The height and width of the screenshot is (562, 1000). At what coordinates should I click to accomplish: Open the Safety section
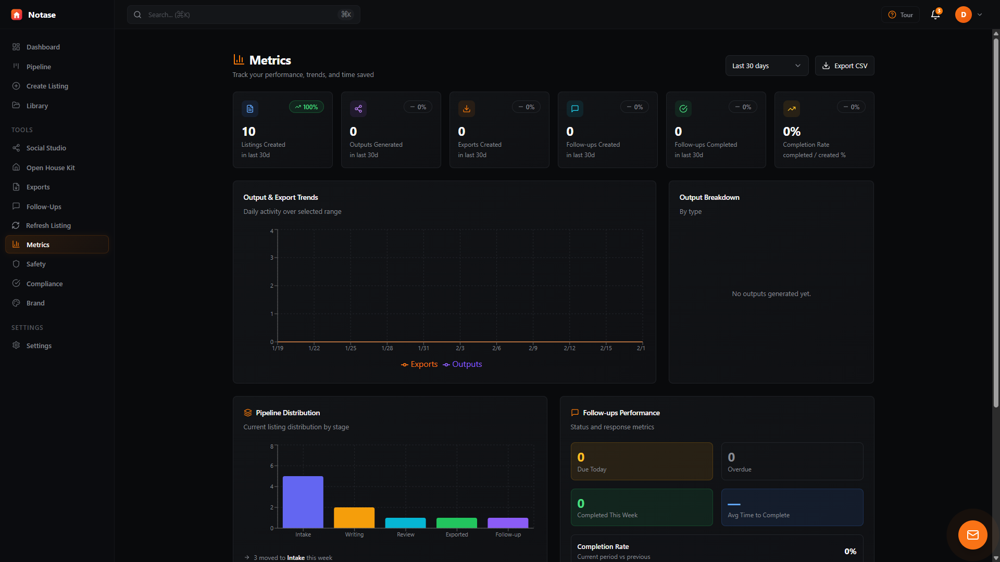click(35, 264)
